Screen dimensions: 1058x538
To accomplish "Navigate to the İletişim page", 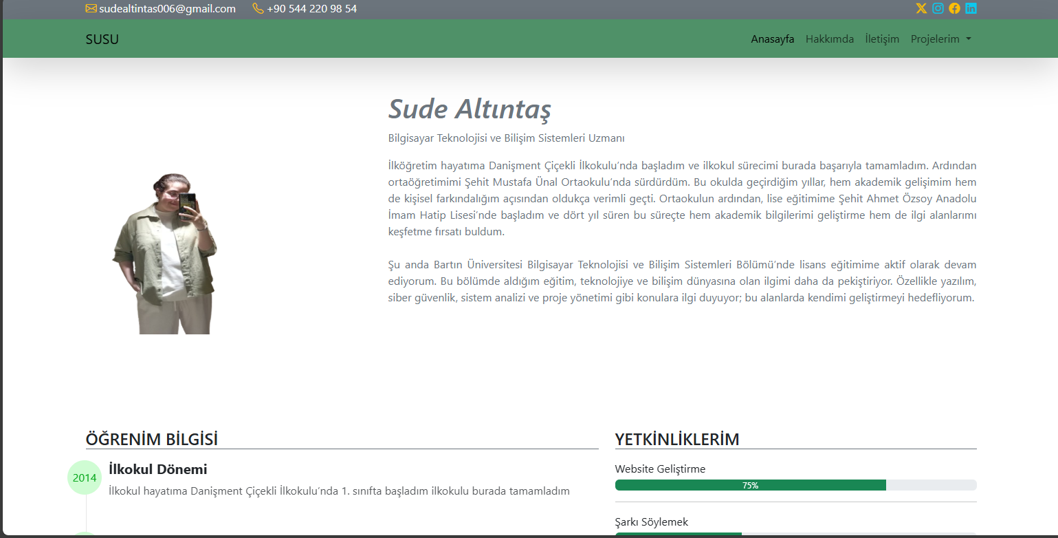I will pyautogui.click(x=882, y=39).
